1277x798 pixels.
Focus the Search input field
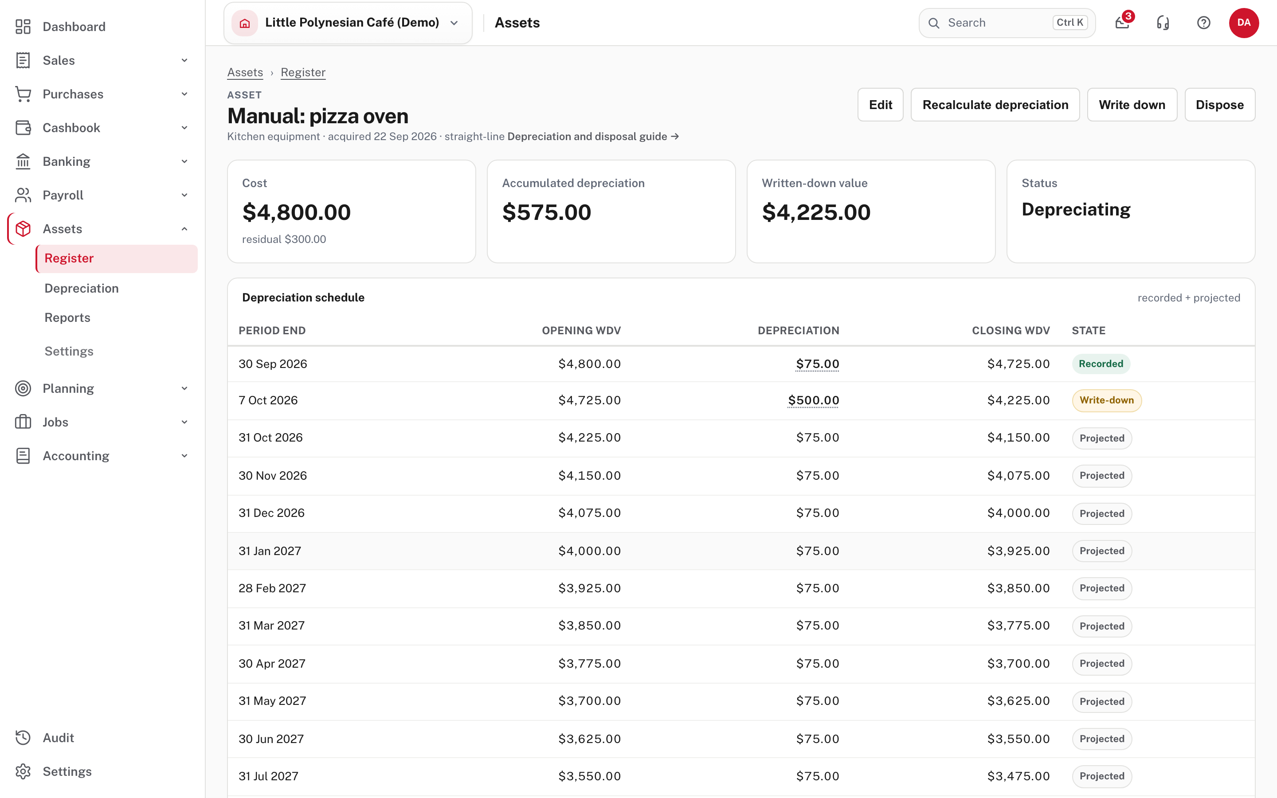[1007, 23]
